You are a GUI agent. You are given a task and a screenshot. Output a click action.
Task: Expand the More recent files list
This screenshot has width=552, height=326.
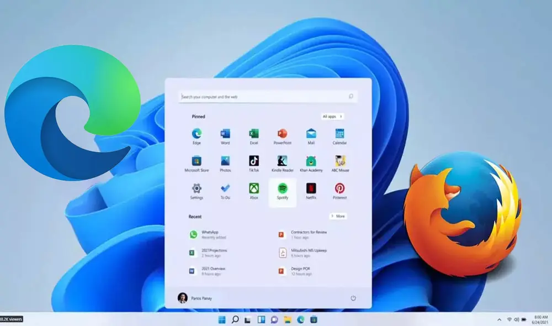(x=338, y=216)
